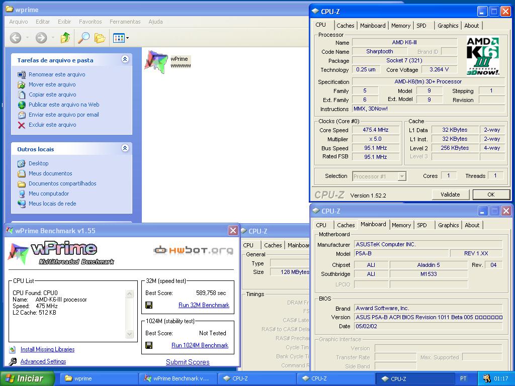Click the Install Missing Libraries icon
Screen dimensions: 515x386
click(x=13, y=350)
